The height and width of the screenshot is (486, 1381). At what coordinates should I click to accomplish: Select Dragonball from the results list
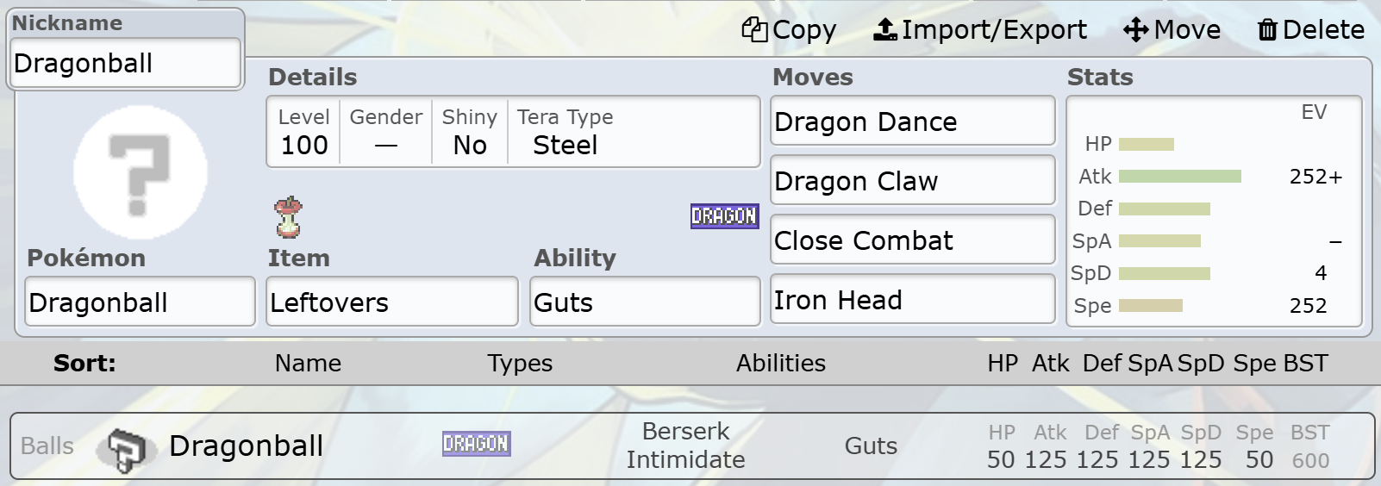tap(692, 446)
